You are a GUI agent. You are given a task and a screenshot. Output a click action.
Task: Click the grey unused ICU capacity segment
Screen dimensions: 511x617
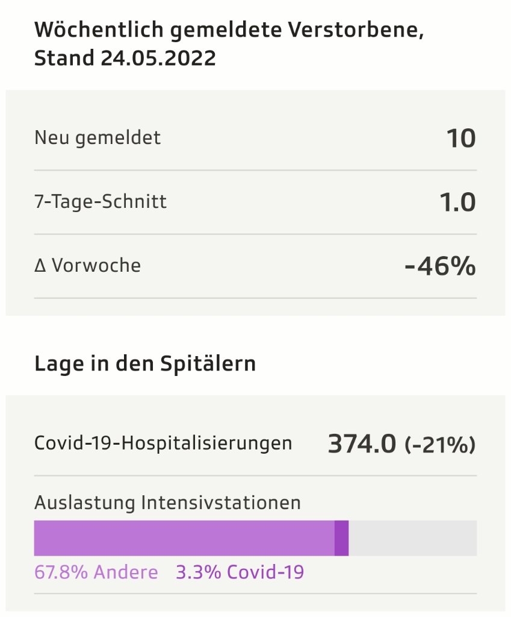pos(413,537)
